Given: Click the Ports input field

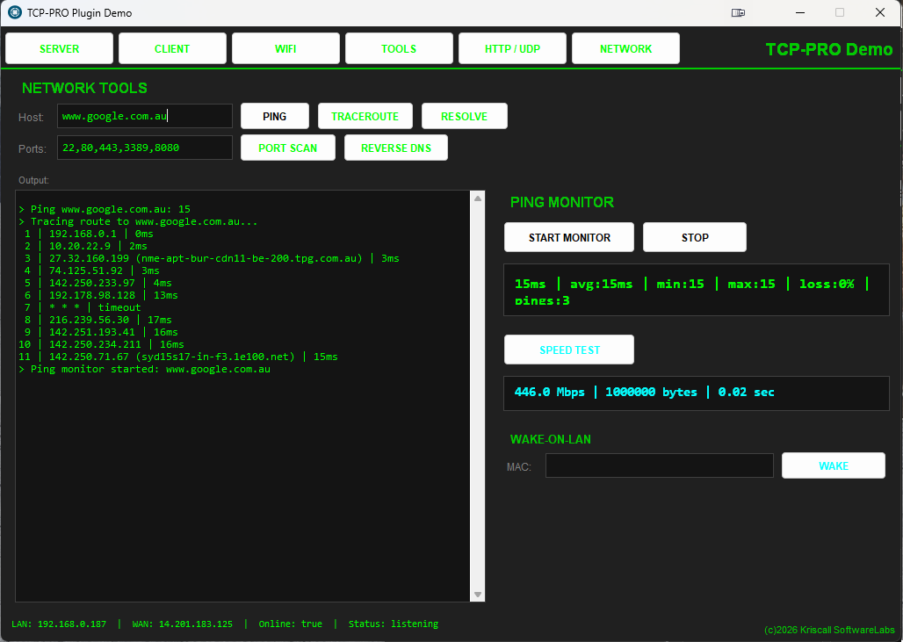Looking at the screenshot, I should [145, 148].
